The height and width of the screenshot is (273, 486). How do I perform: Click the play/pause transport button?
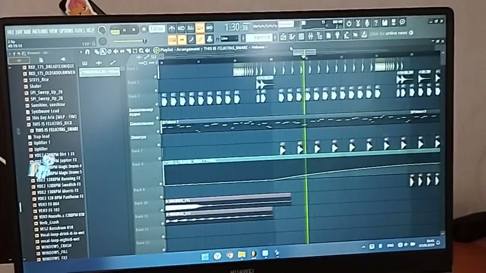(125, 30)
